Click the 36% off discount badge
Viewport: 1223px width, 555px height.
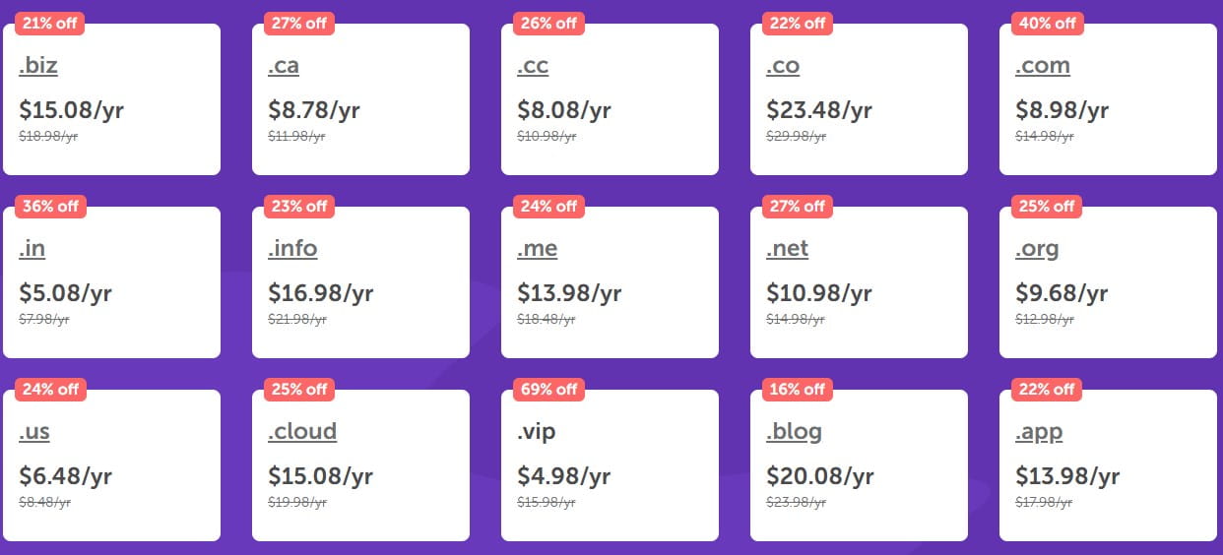point(50,207)
